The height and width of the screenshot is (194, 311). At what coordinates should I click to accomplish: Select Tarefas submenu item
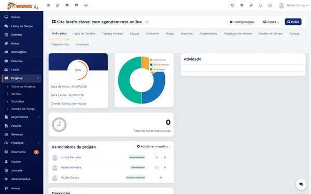click(16, 94)
